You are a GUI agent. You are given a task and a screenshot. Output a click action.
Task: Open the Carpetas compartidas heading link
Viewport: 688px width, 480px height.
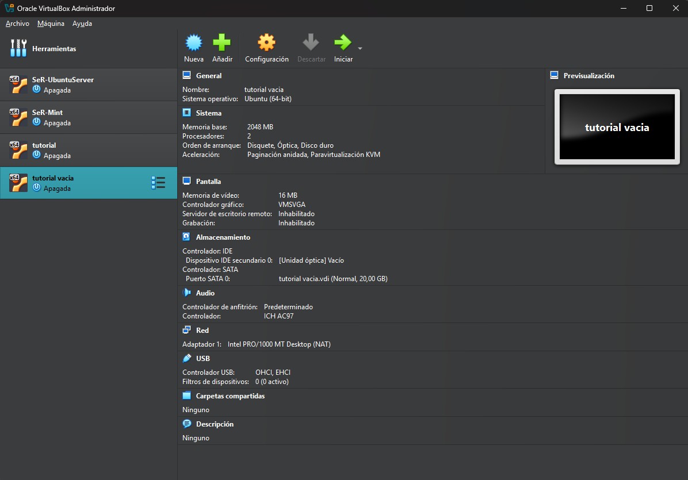[x=230, y=396]
